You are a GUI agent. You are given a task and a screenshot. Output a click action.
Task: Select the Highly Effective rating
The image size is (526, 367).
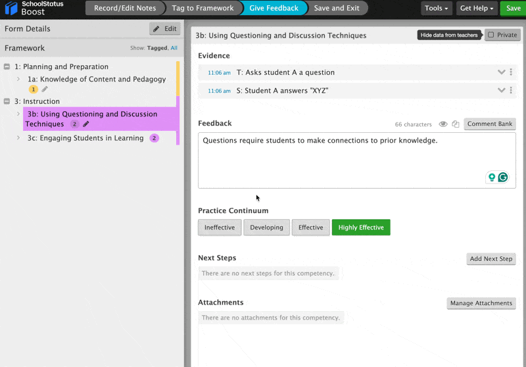point(361,228)
